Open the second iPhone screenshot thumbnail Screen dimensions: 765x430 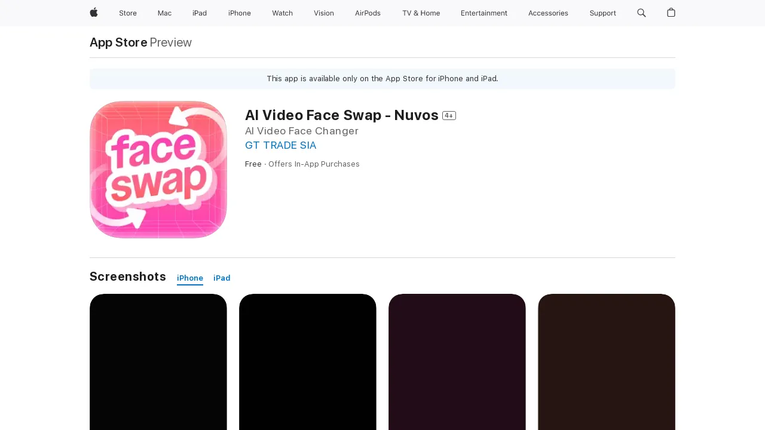[x=308, y=362]
